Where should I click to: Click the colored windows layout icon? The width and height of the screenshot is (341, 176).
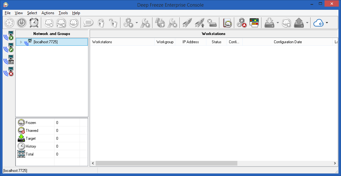pyautogui.click(x=254, y=23)
